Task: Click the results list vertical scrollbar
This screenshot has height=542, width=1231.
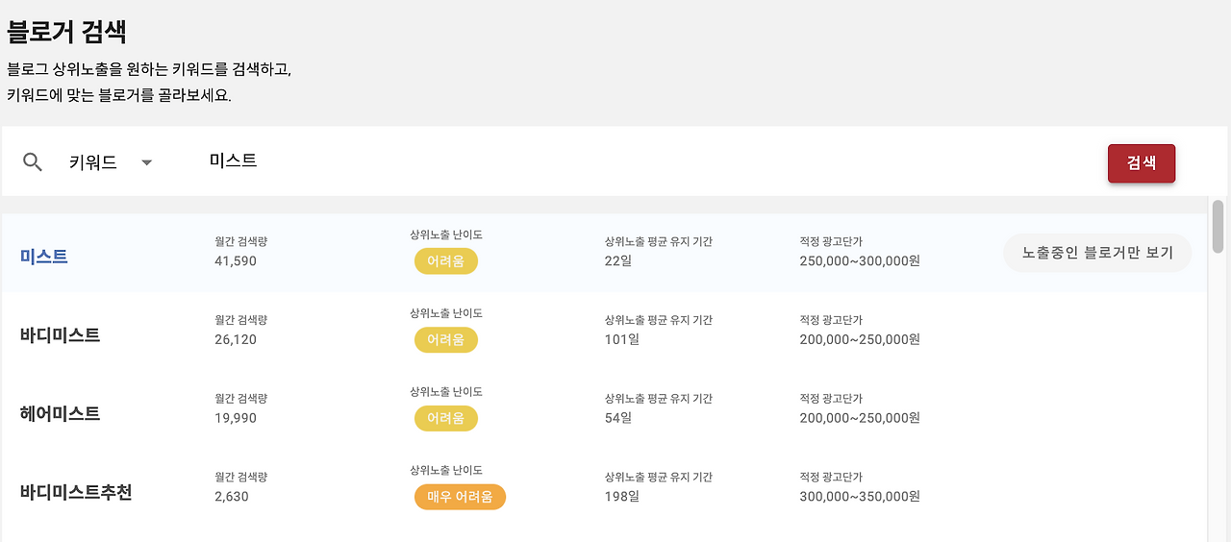Action: (x=1218, y=226)
